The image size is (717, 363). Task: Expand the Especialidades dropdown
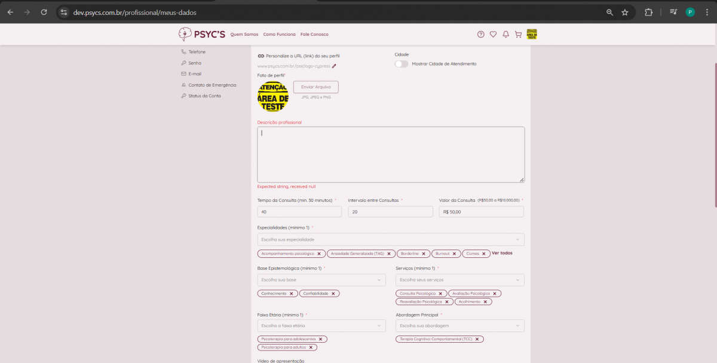click(x=390, y=239)
